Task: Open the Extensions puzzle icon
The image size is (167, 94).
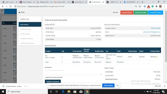Action: [x=157, y=6]
